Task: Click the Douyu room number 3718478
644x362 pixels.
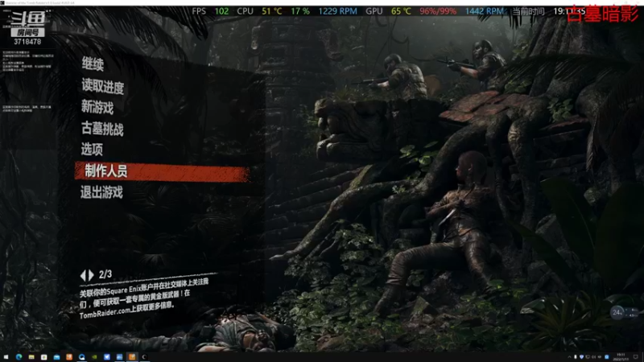Action: (x=27, y=42)
